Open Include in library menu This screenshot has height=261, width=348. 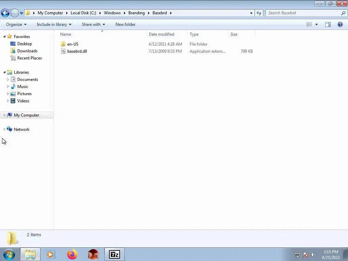click(x=54, y=24)
